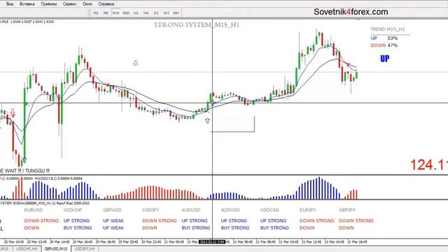Viewport: 448px width, 252px height.
Task: Click BUY STRONG signal under NZDUSD
Action: click(235, 228)
